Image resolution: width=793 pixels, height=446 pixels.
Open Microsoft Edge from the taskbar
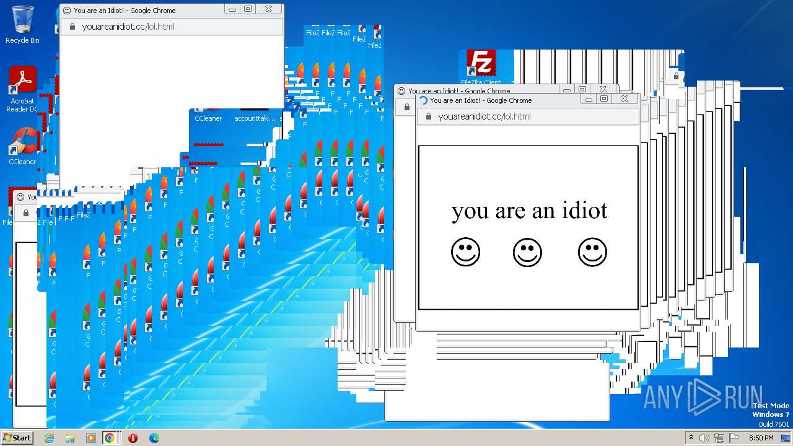pos(154,438)
